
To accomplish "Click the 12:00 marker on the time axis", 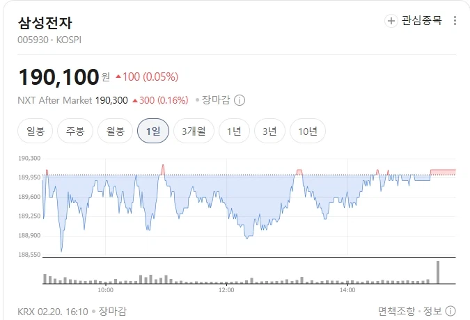I will (226, 290).
